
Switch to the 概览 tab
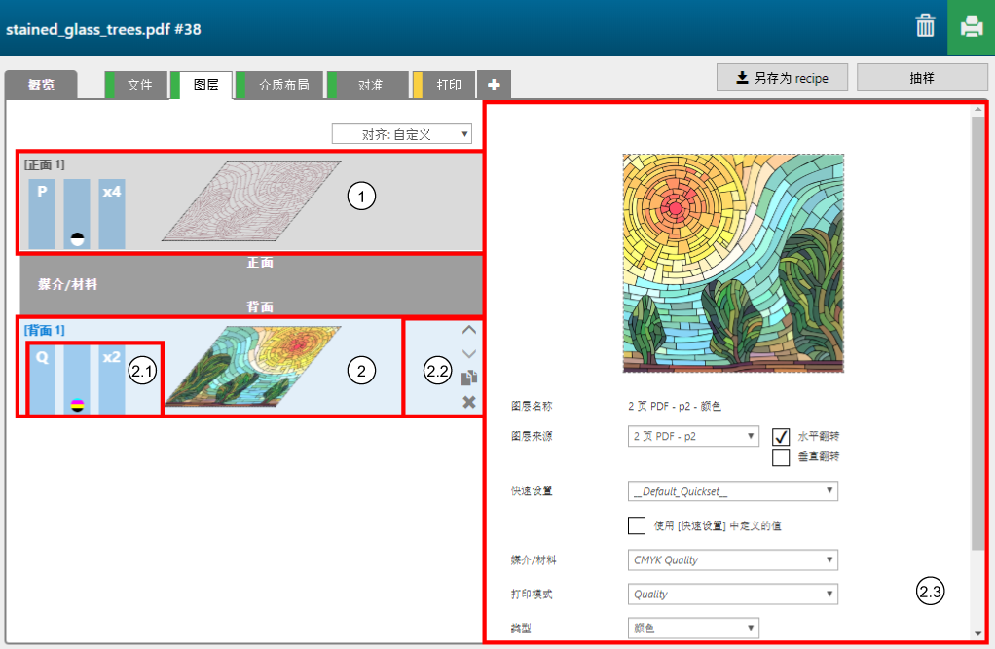tap(41, 85)
